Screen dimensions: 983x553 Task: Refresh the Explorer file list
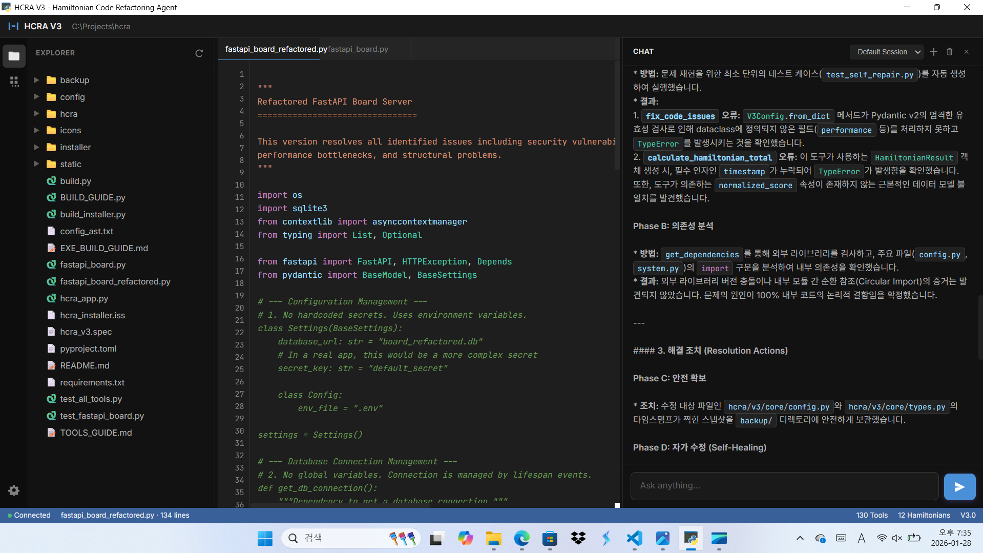199,53
